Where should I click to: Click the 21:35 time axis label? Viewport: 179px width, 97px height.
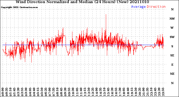pyautogui.click(x=147, y=92)
